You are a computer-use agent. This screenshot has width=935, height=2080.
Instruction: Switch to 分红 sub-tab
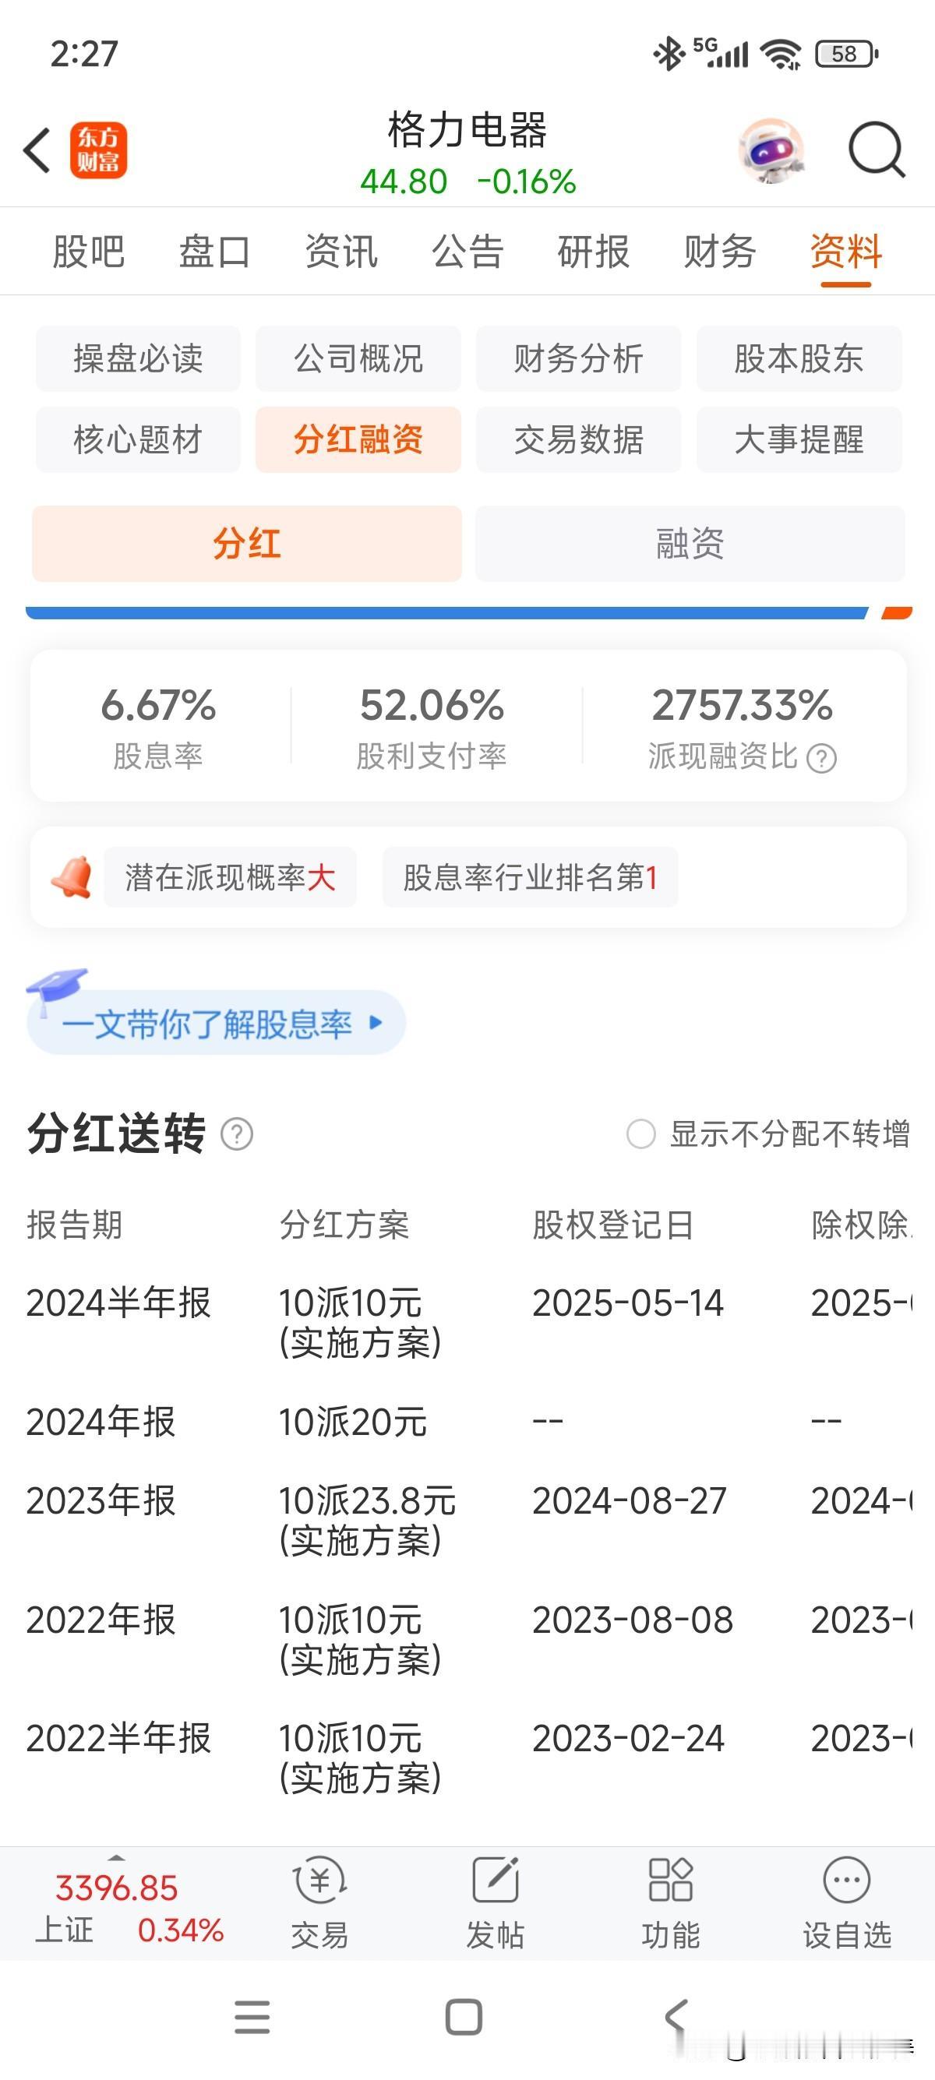click(x=247, y=544)
